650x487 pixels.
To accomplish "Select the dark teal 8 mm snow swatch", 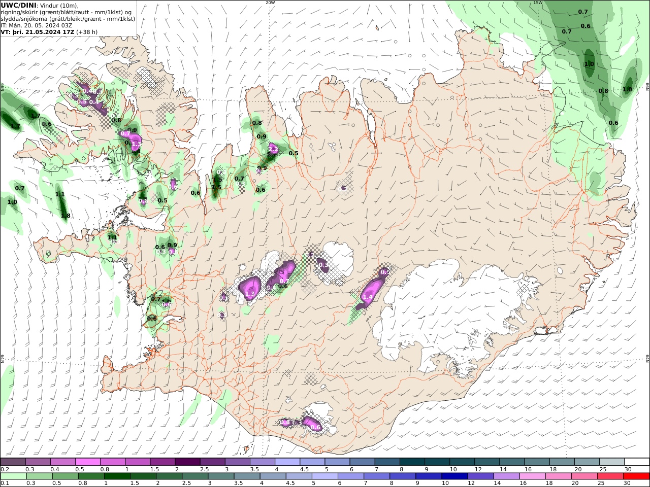I will [412, 462].
